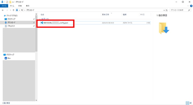193x105 pixels.
Task: Open the help question mark icon
Action: pyautogui.click(x=191, y=6)
